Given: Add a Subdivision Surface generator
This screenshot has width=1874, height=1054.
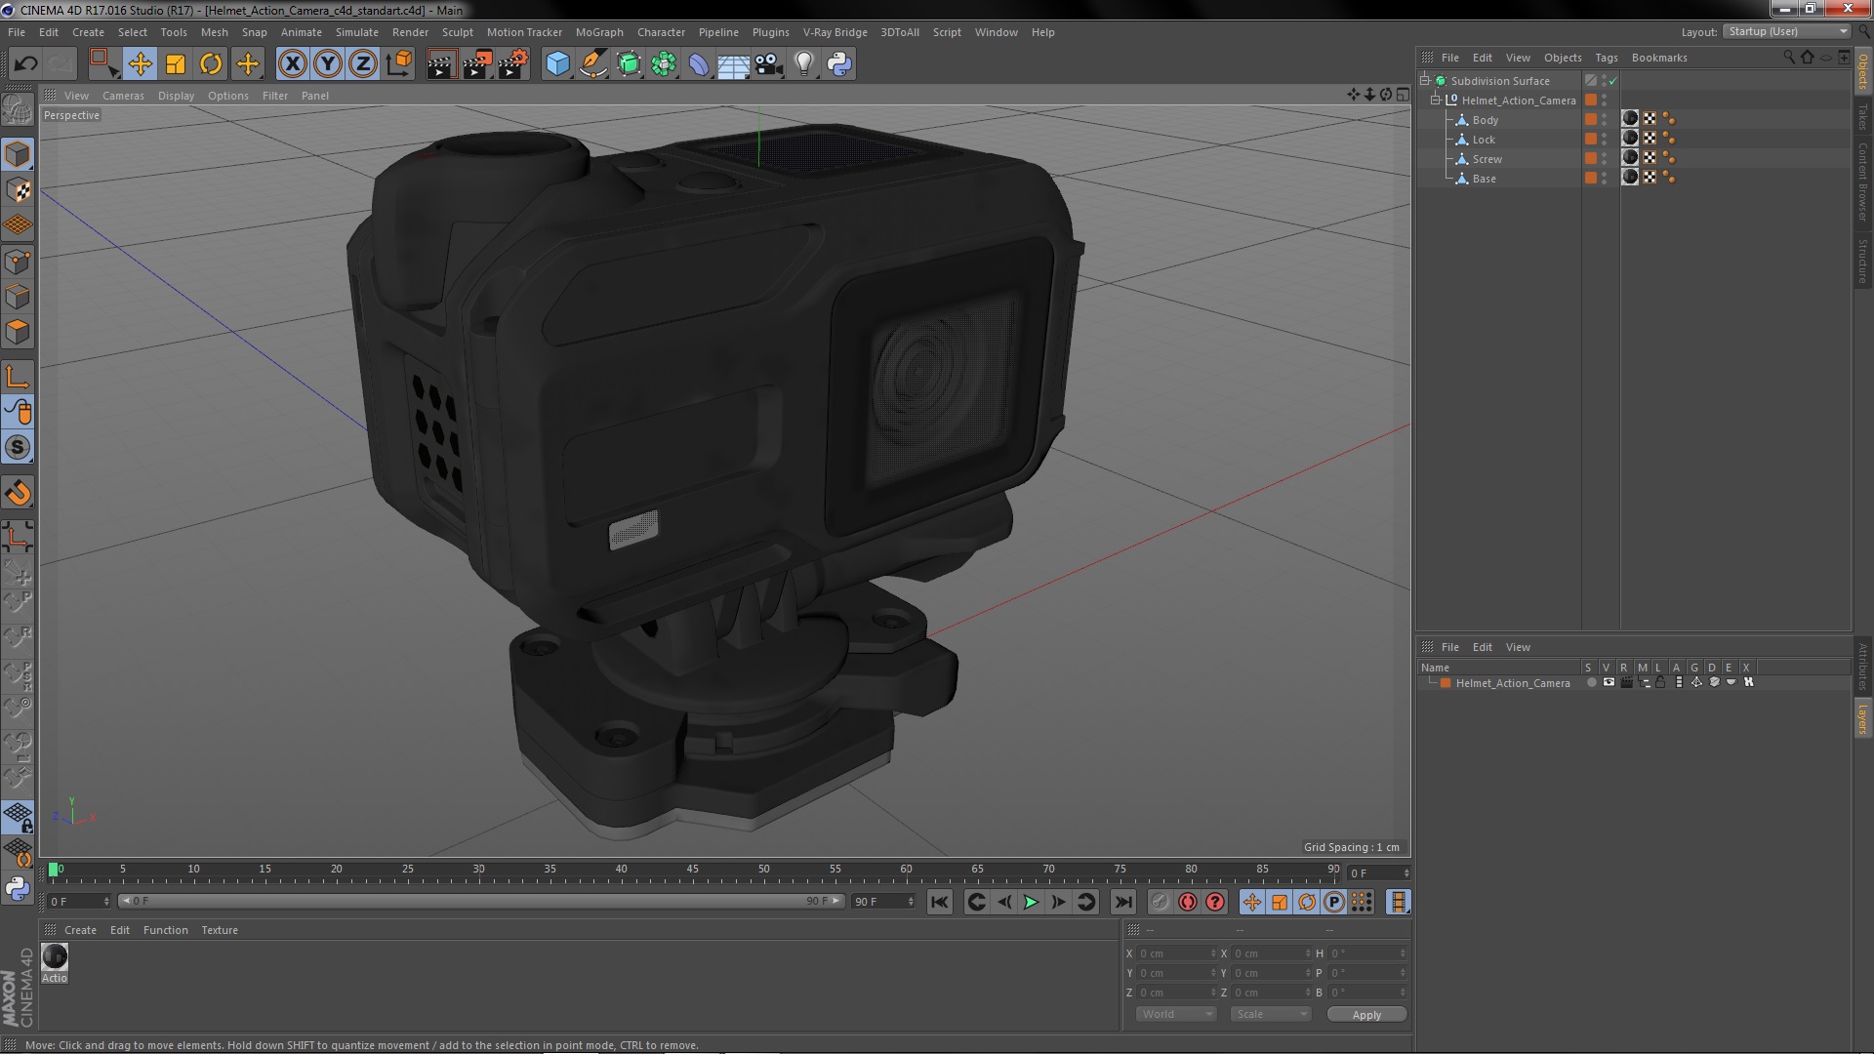Looking at the screenshot, I should (x=629, y=64).
